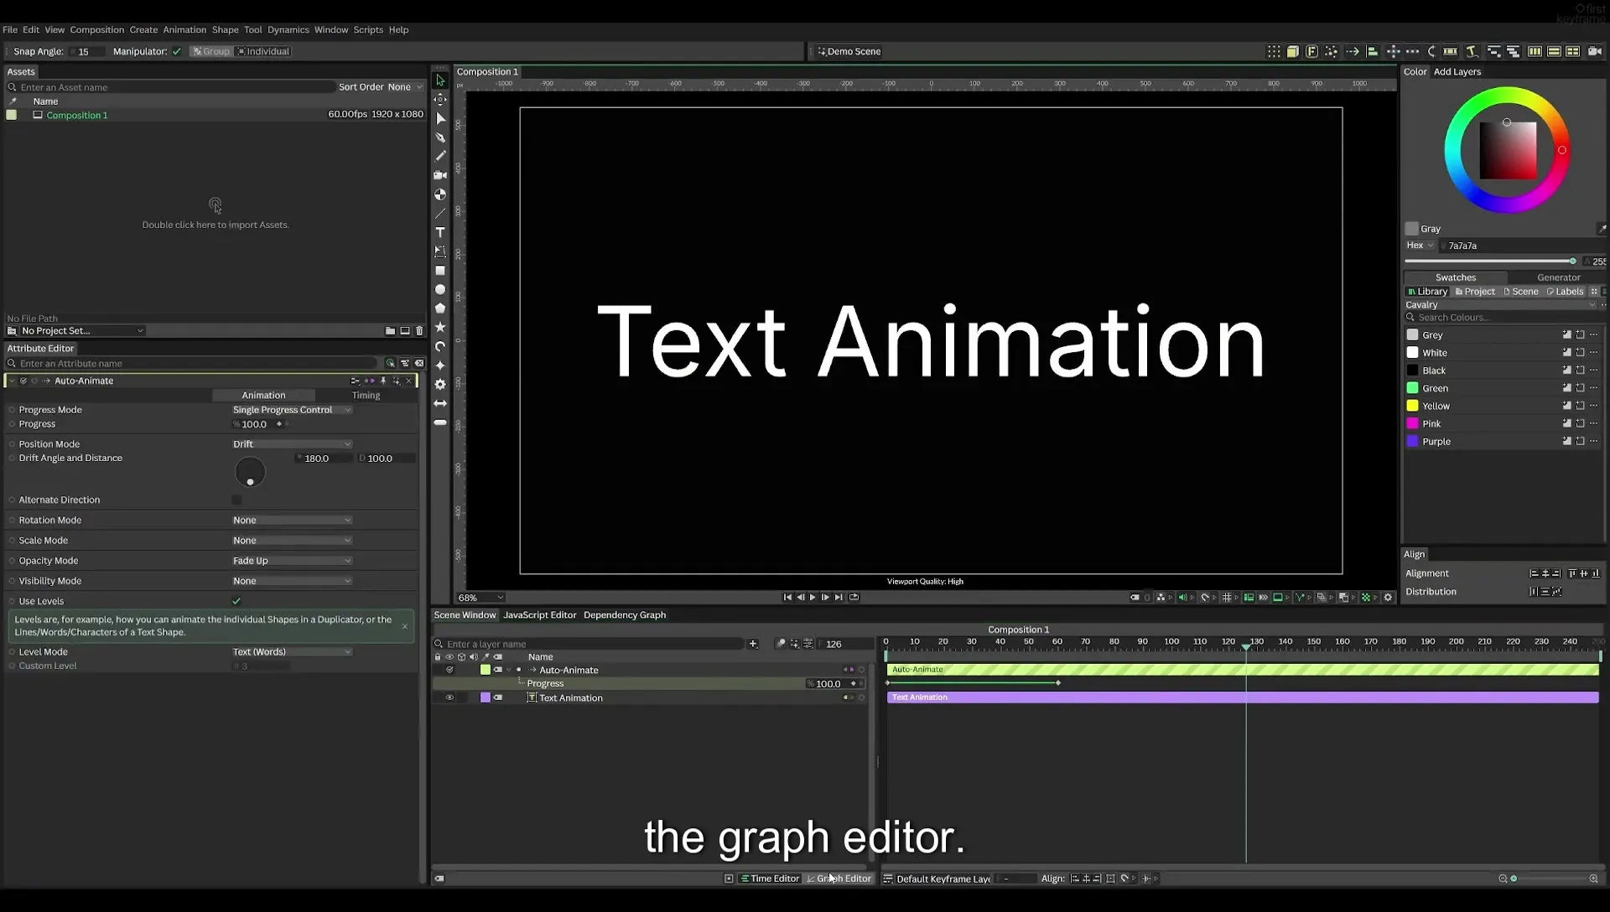Open the Position Mode Drift dropdown
1610x912 pixels.
point(292,444)
